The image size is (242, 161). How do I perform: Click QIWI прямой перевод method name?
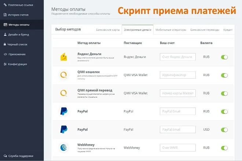click(x=95, y=90)
